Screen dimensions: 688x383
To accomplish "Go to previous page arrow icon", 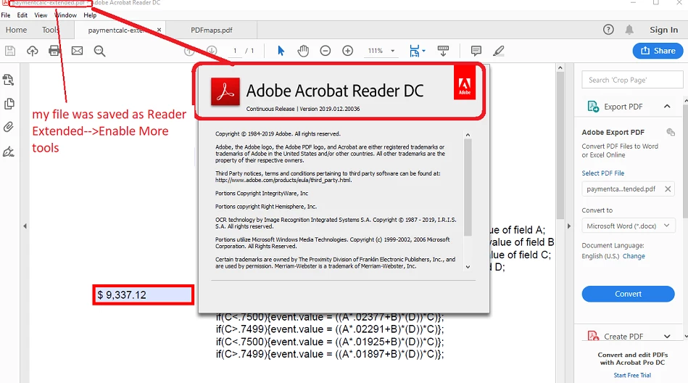I will (189, 51).
